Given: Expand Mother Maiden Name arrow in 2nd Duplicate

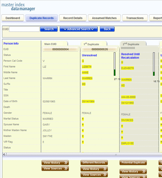Looking at the screenshot, I should pyautogui.click(x=122, y=132).
